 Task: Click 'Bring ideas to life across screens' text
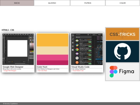click(x=12, y=69)
